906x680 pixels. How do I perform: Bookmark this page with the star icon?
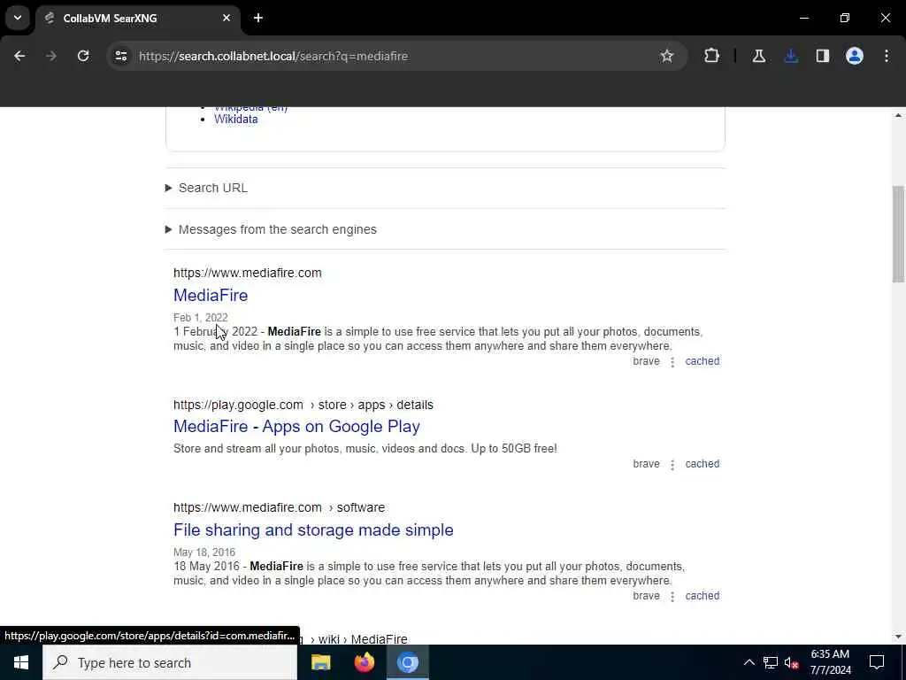tap(667, 56)
